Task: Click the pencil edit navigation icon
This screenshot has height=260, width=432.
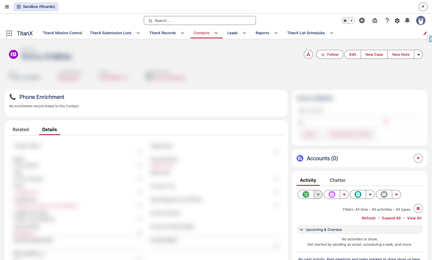Action: 425,33
